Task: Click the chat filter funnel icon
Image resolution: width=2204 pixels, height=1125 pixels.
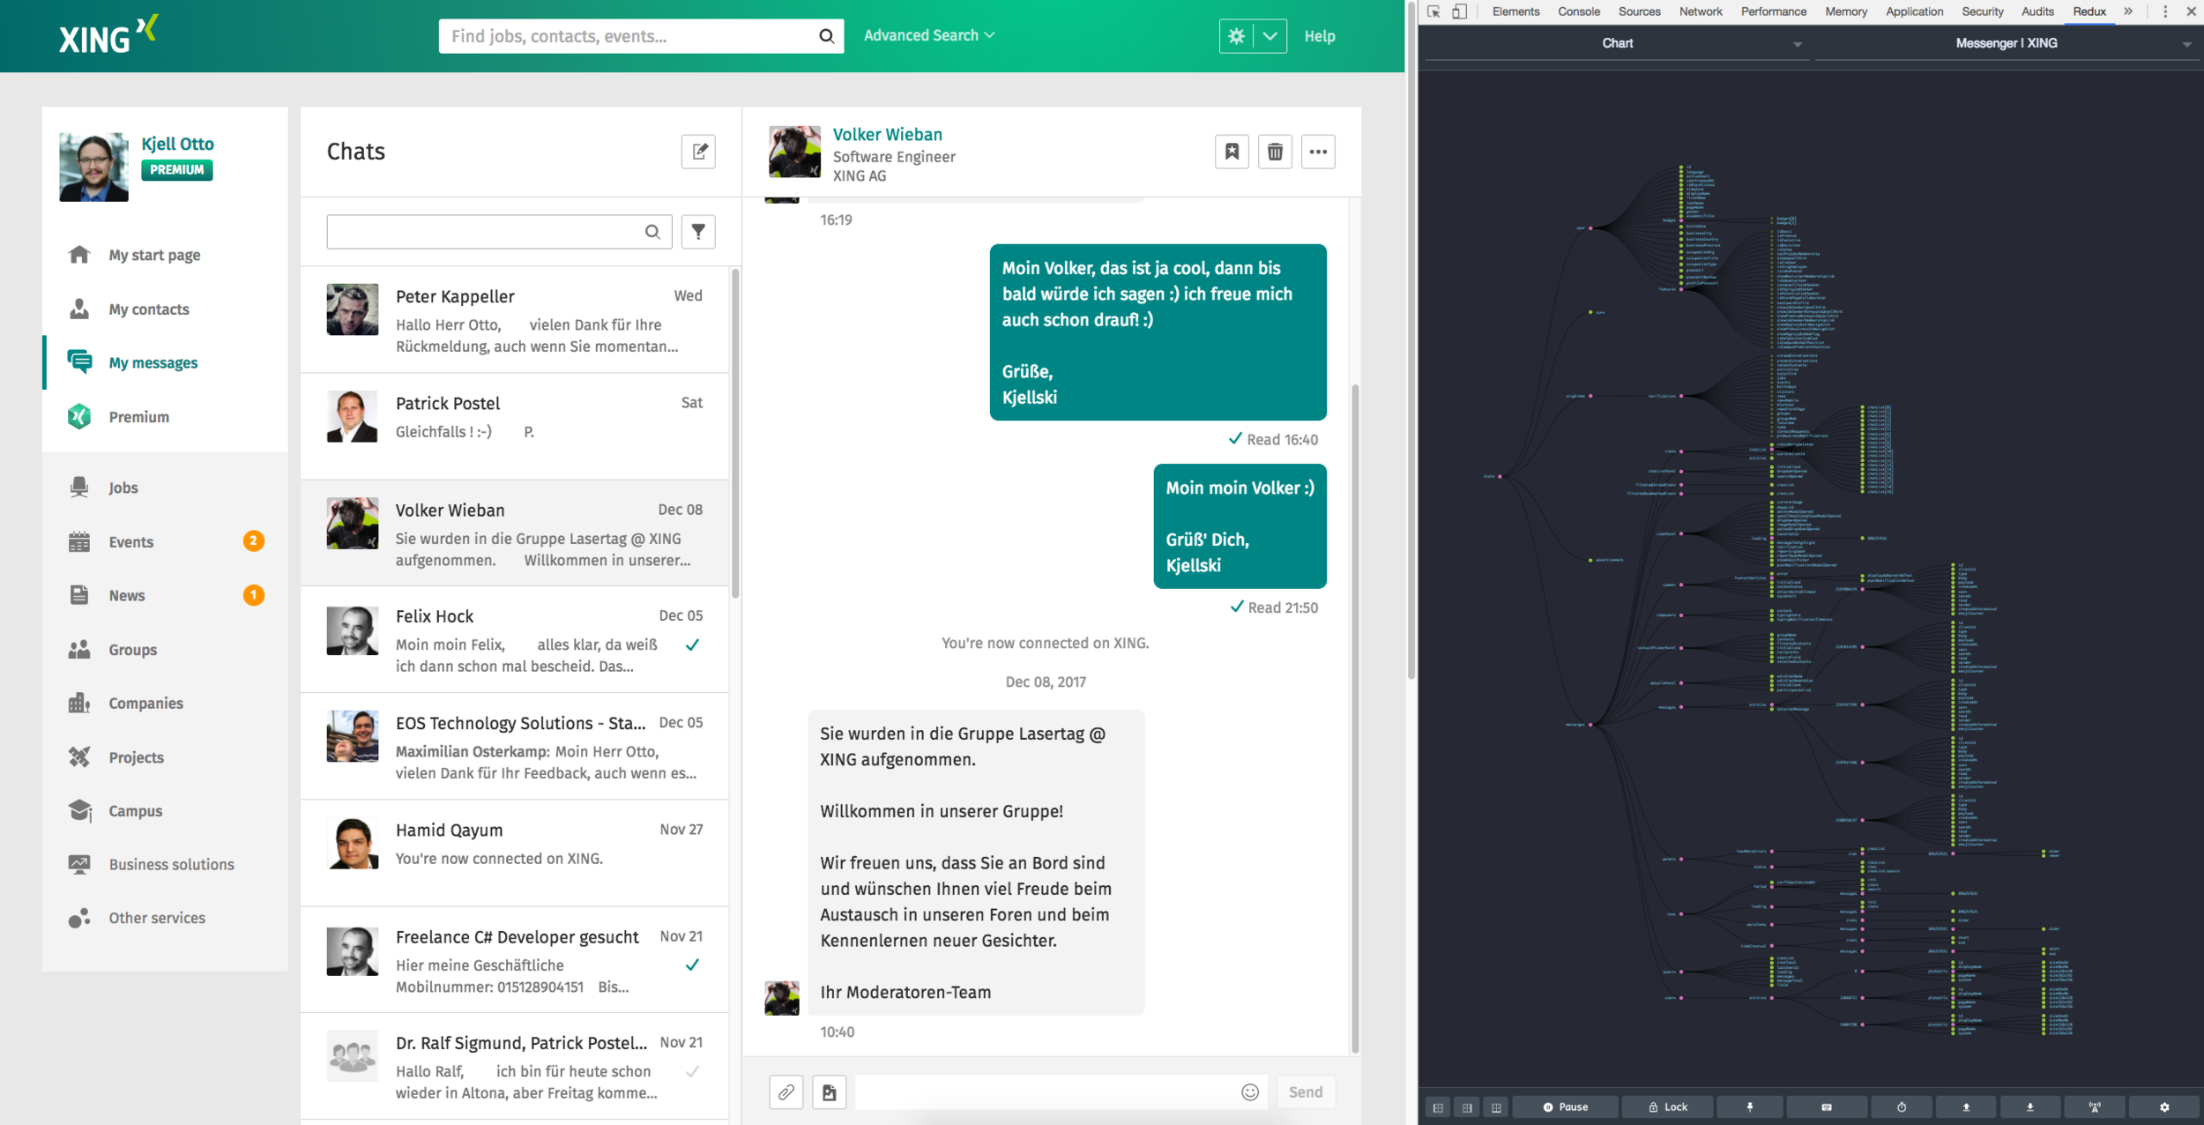Action: 698,232
